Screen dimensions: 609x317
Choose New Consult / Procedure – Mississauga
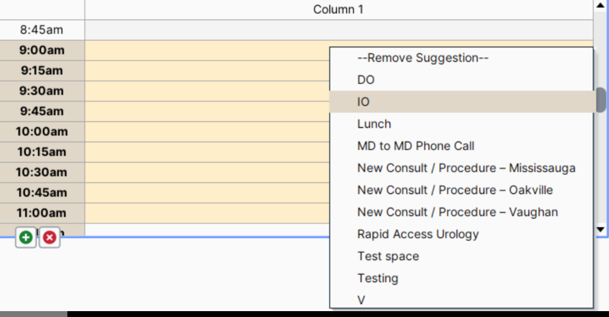tap(466, 168)
